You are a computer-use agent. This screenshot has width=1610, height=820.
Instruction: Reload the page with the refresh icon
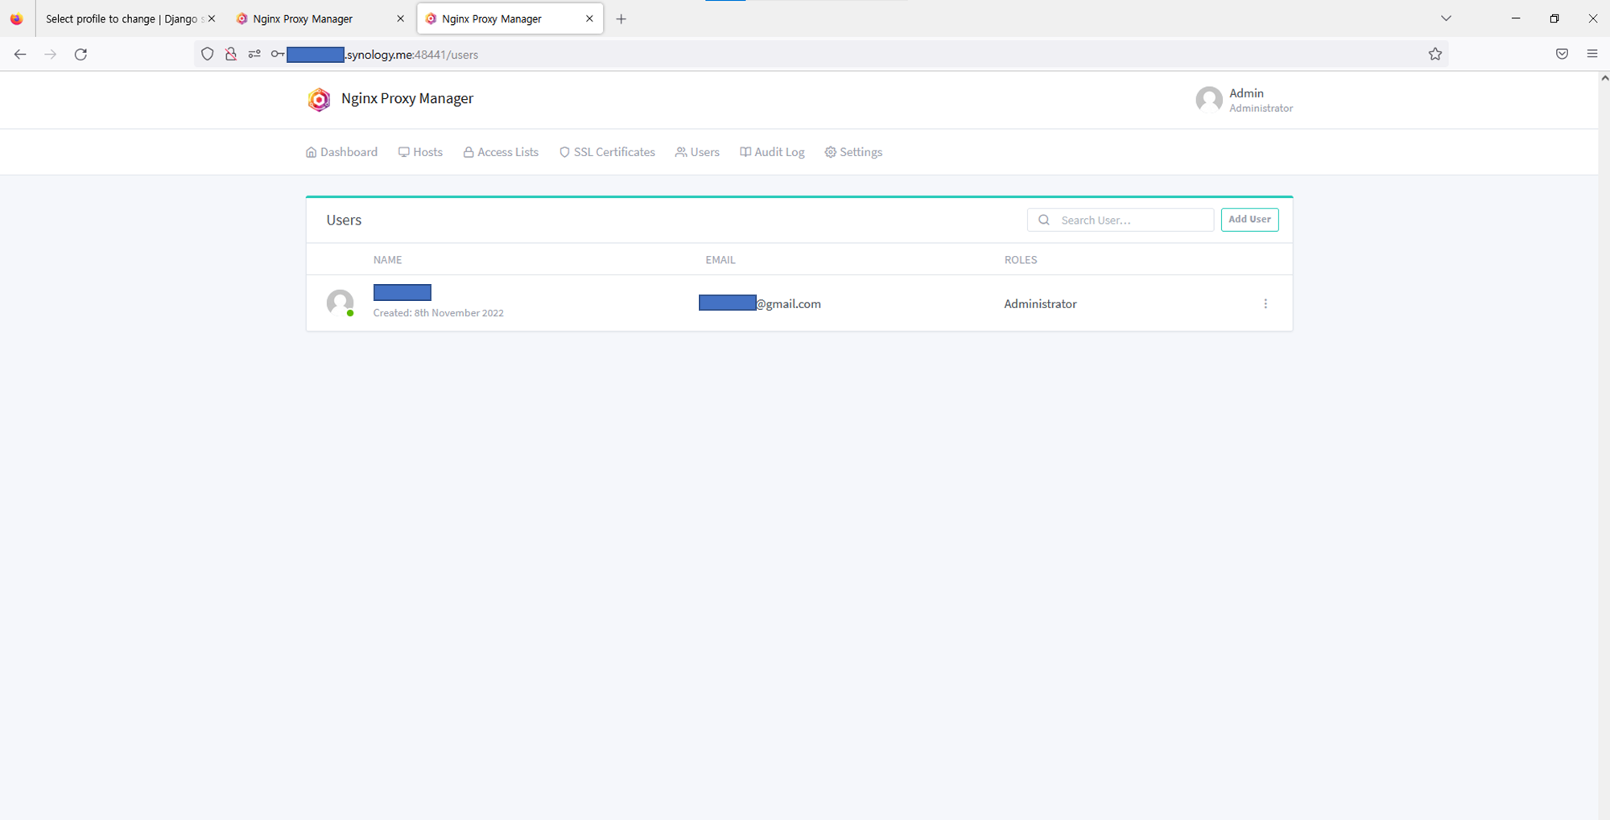pyautogui.click(x=80, y=54)
